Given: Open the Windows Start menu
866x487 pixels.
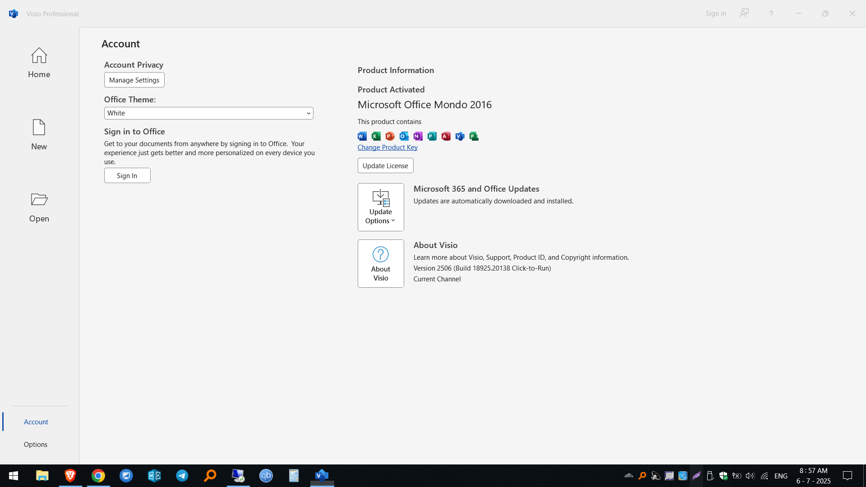Looking at the screenshot, I should (14, 476).
